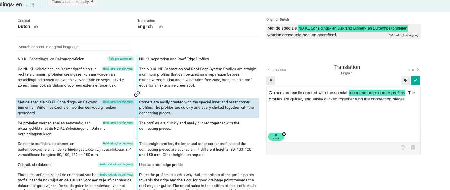Machine-translate this segment with the lightning icon

point(405,80)
